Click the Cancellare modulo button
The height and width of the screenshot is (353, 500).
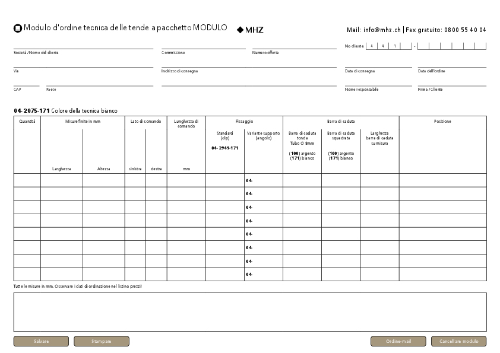pos(458,341)
